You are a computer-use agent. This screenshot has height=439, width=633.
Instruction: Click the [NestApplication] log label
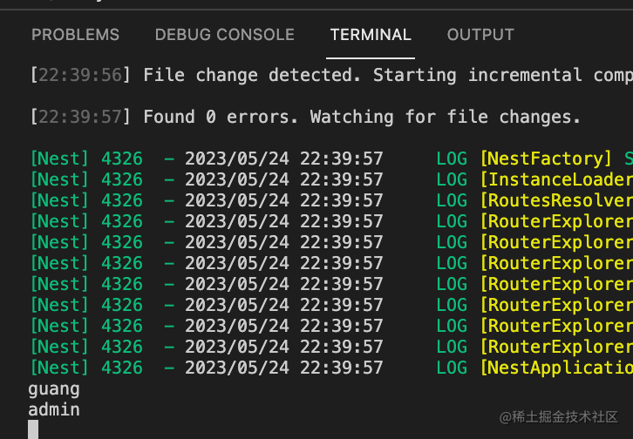[556, 368]
